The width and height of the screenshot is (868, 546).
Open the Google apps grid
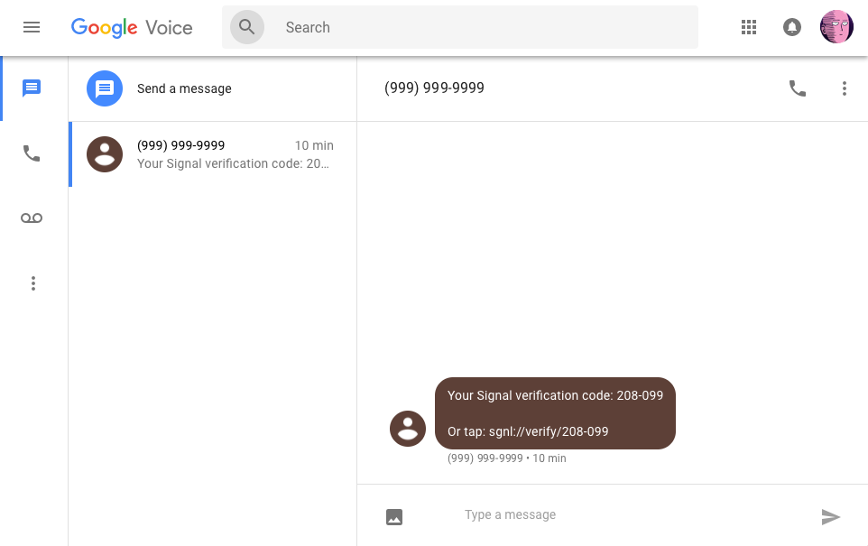click(748, 27)
